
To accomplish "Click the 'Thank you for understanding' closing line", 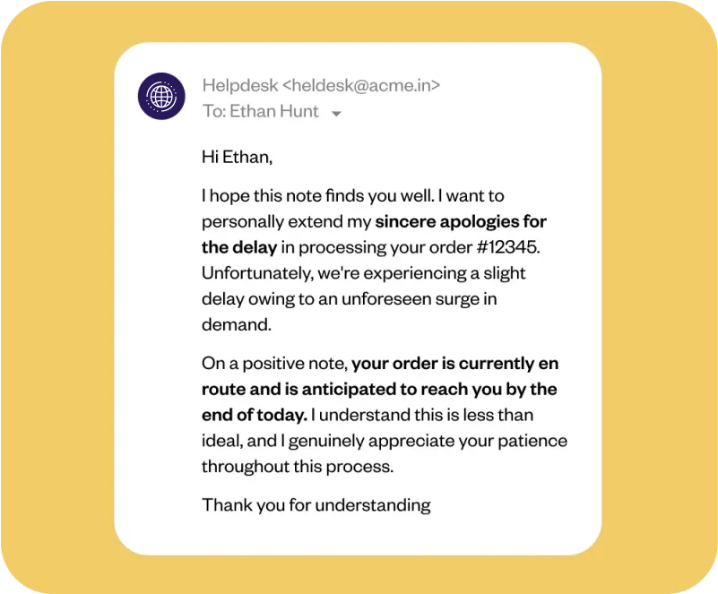I will (316, 505).
